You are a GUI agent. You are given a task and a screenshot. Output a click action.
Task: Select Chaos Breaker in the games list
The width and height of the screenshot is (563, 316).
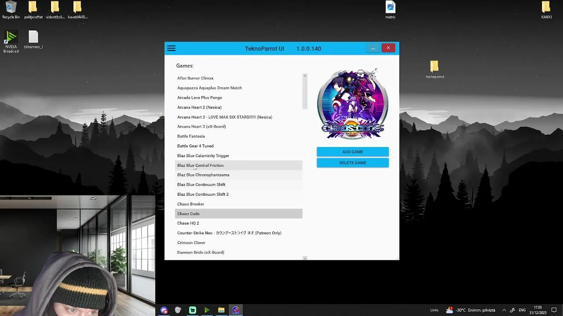239,204
